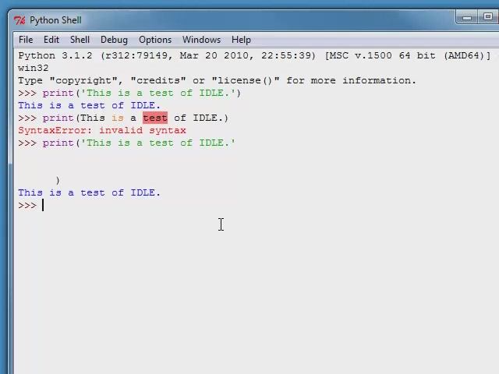Open the Edit menu
Viewport: 499px width, 374px height.
point(51,40)
